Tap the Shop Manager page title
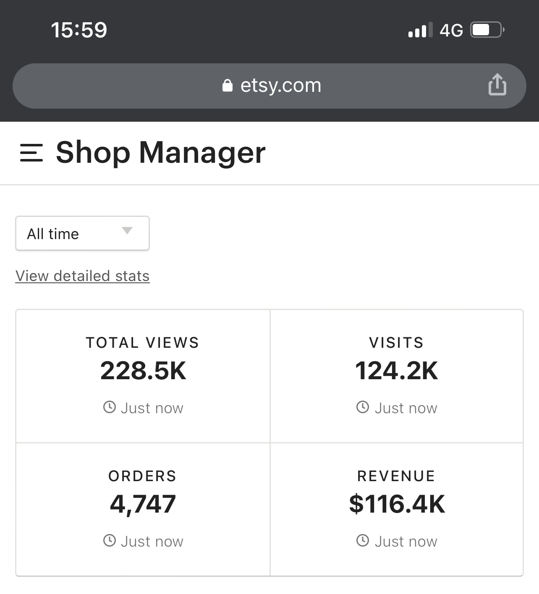539x594 pixels. point(161,153)
